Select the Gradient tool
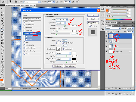The height and width of the screenshot is (102, 136). (2, 43)
